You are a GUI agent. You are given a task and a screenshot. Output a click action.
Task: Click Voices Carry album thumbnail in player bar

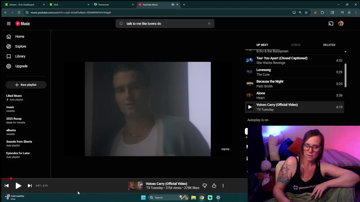coord(135,185)
